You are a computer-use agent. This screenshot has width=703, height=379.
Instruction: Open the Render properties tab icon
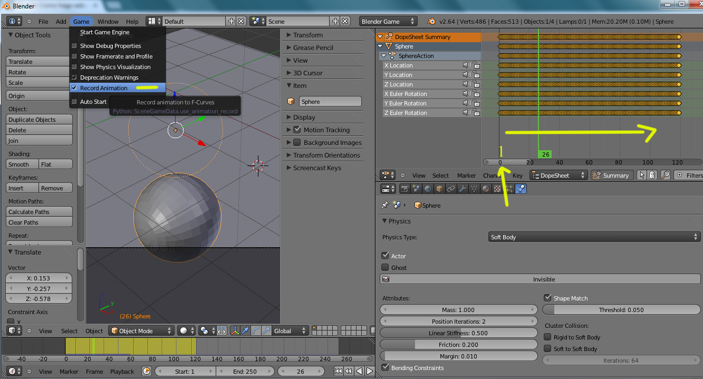405,189
